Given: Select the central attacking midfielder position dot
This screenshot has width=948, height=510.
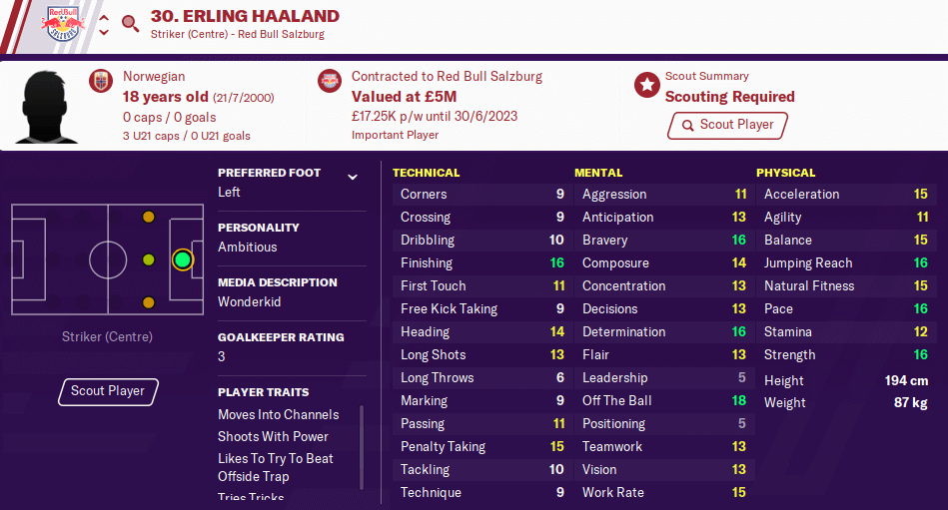Looking at the screenshot, I should [x=148, y=259].
